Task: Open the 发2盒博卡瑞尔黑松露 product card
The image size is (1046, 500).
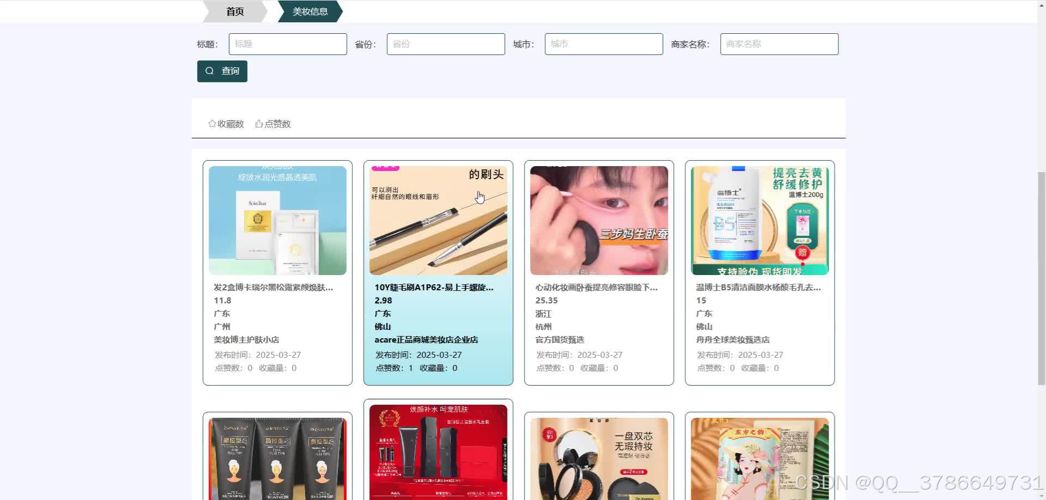Action: tap(277, 220)
